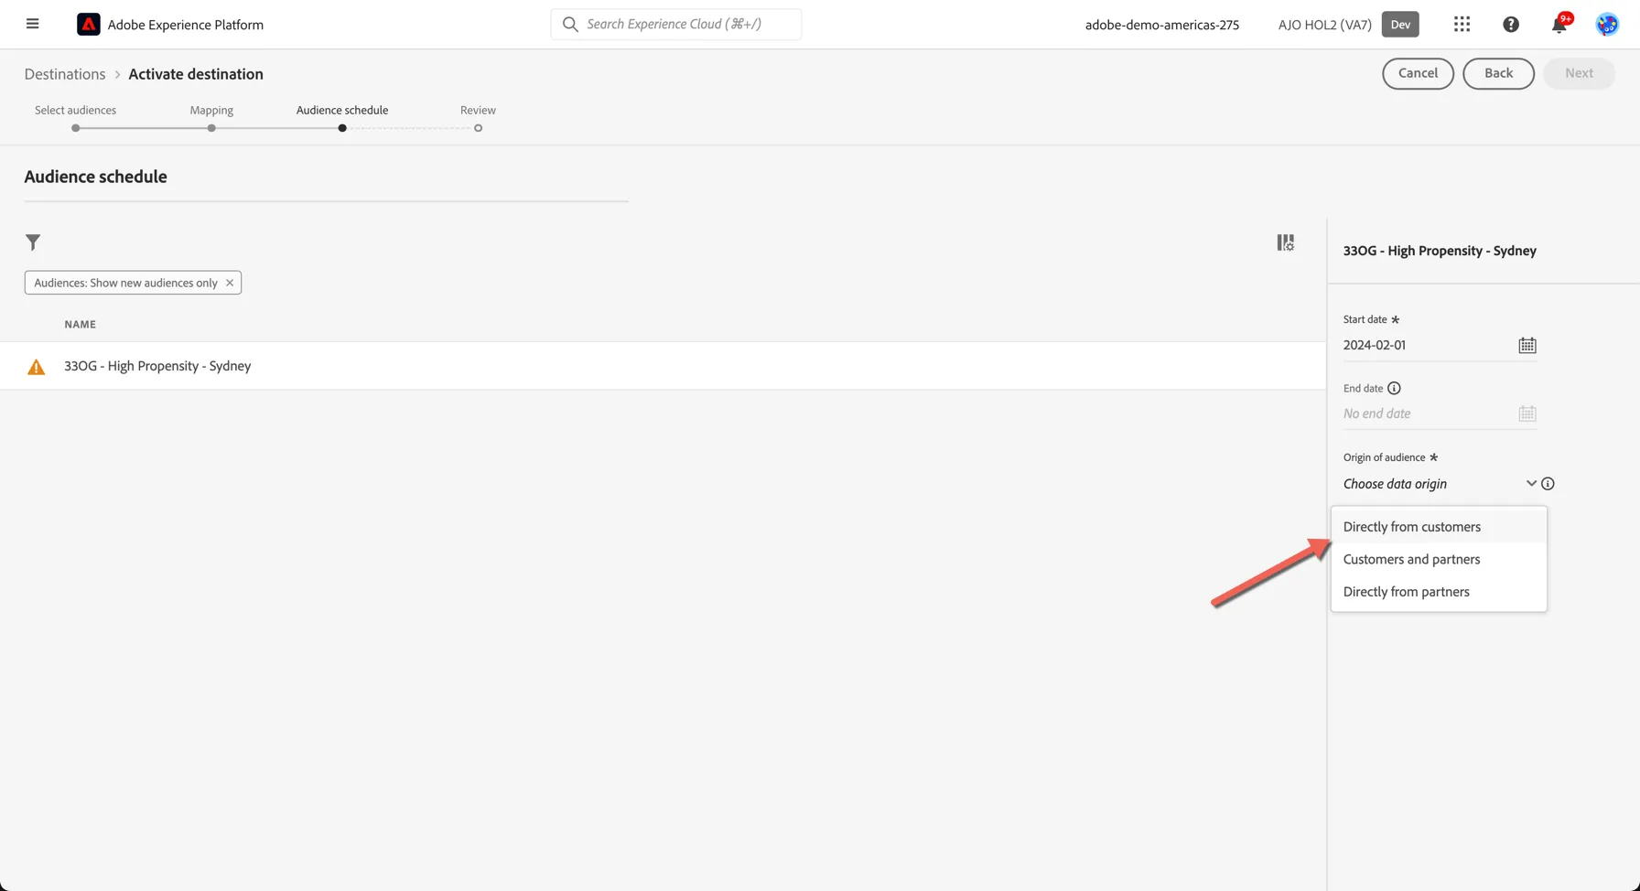
Task: Select 'Directly from customers' option
Action: coord(1439,527)
